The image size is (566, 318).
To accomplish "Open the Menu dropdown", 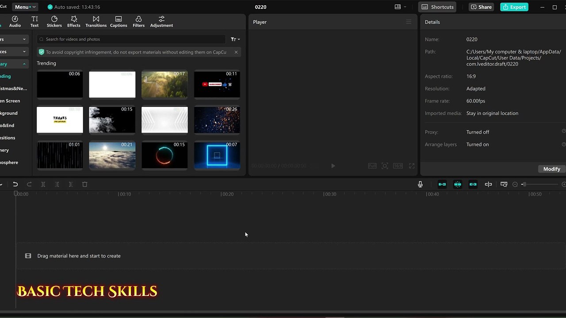I will [x=25, y=7].
